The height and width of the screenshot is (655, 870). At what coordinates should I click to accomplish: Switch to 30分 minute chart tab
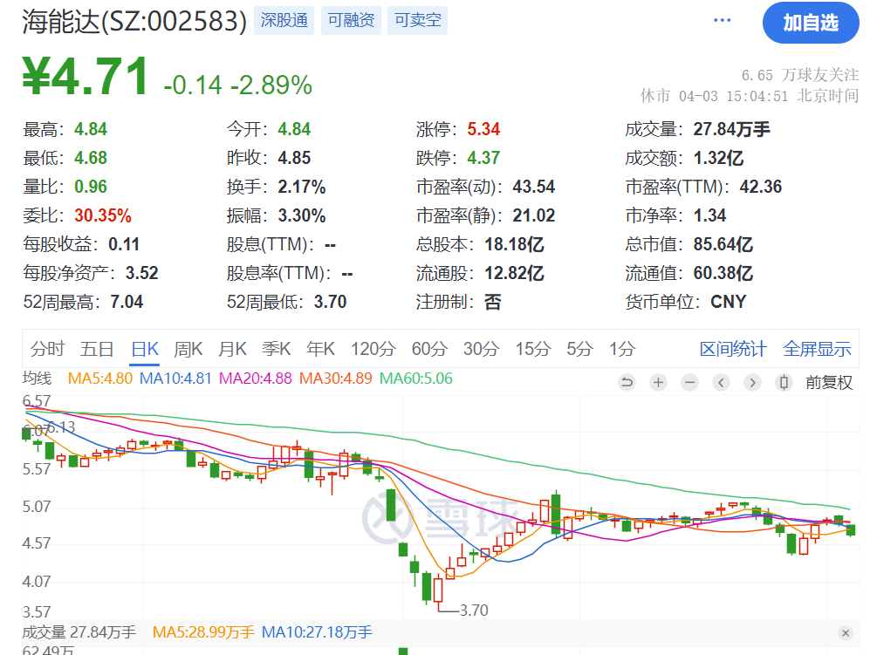[481, 349]
